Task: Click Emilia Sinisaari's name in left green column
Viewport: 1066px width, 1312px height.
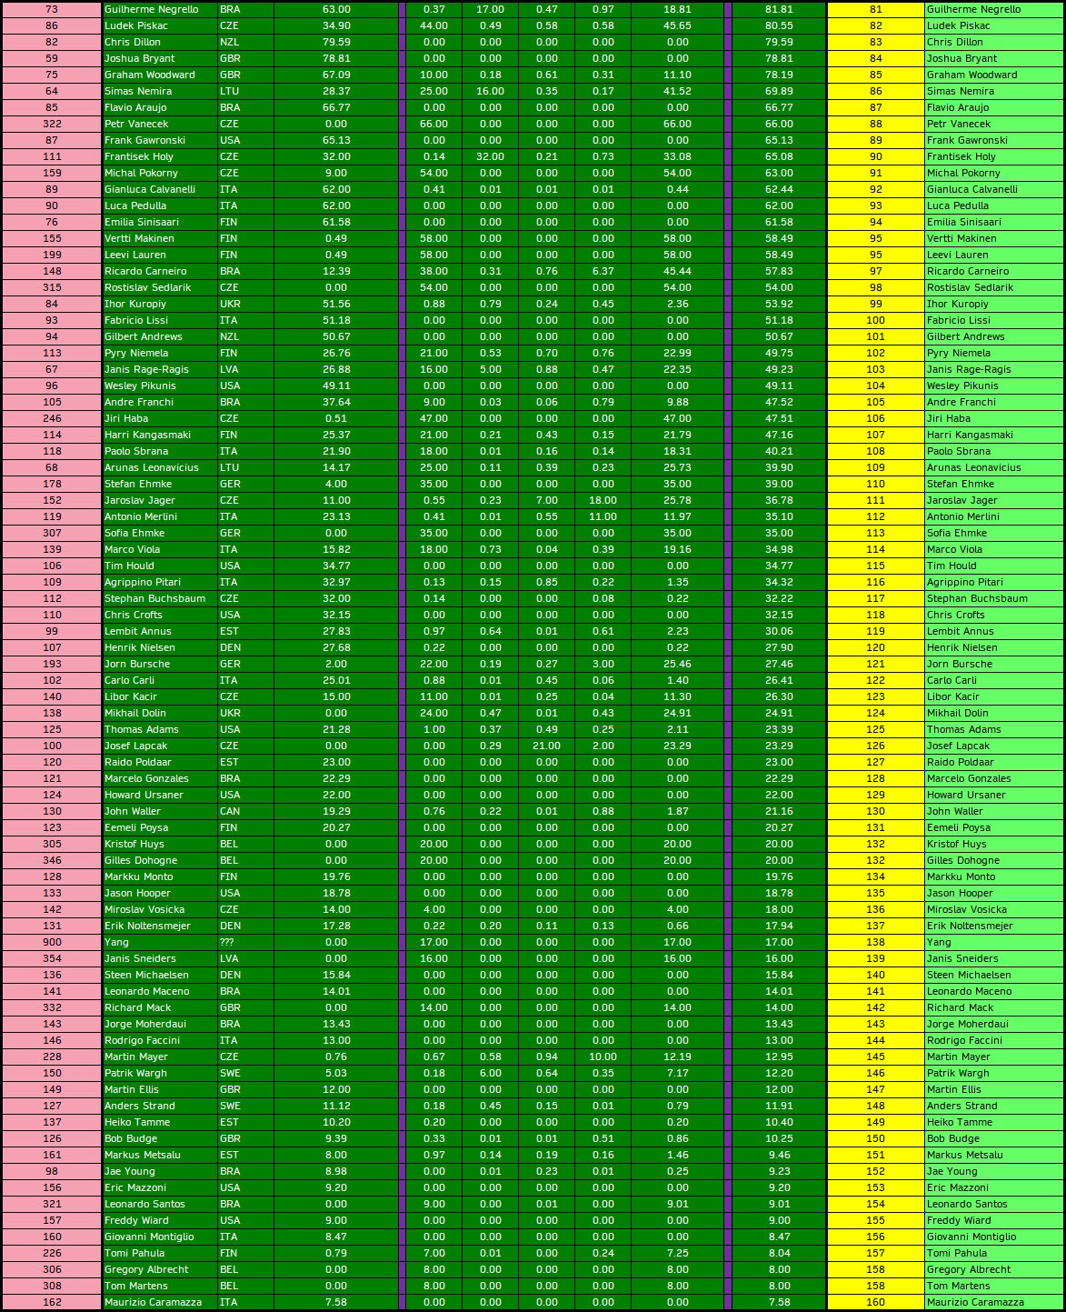Action: tap(141, 222)
